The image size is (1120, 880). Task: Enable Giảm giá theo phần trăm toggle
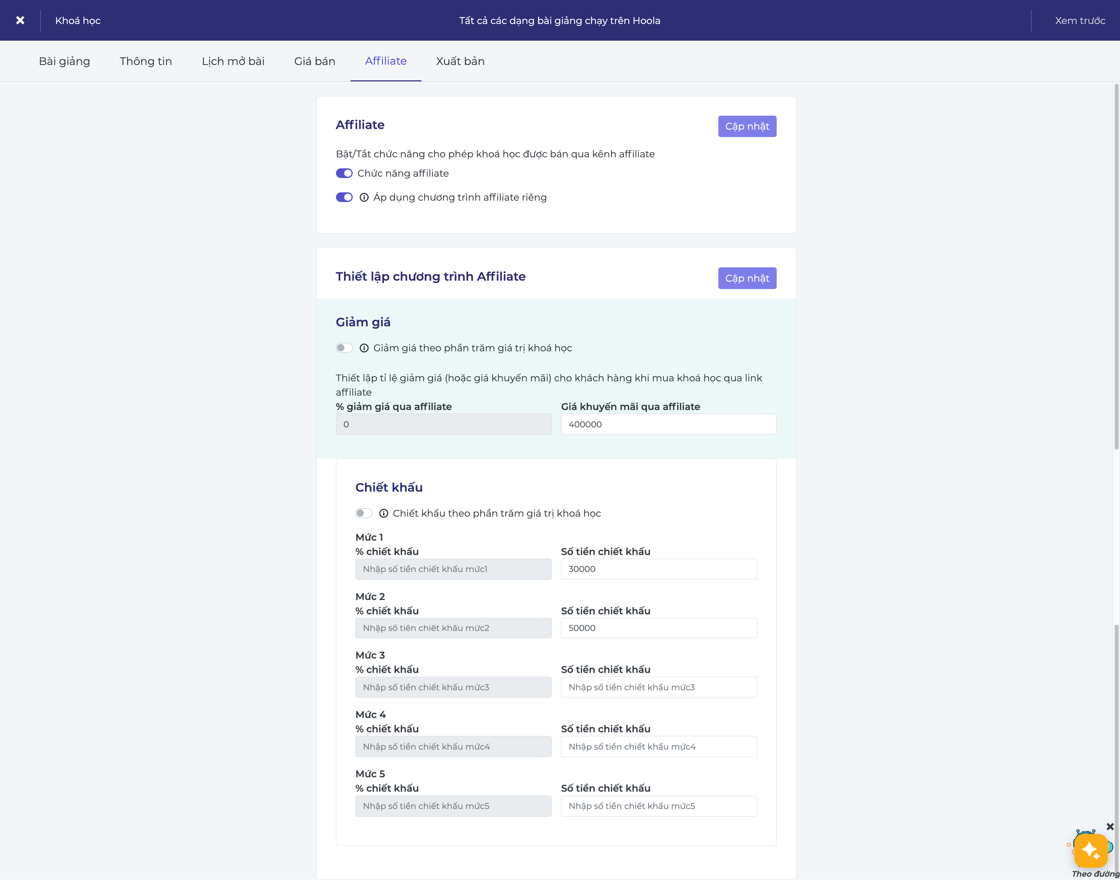[x=344, y=348]
